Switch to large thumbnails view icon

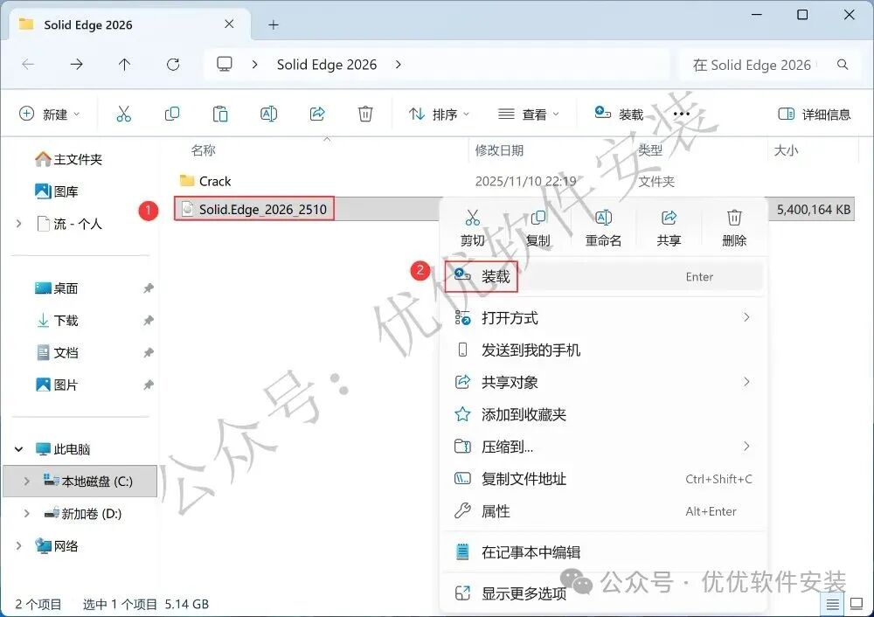point(857,604)
